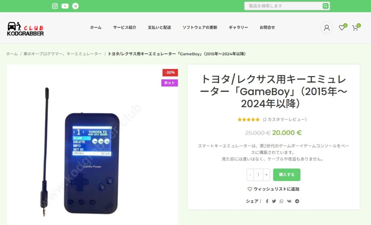
Task: Share product on VK
Action: click(x=289, y=201)
